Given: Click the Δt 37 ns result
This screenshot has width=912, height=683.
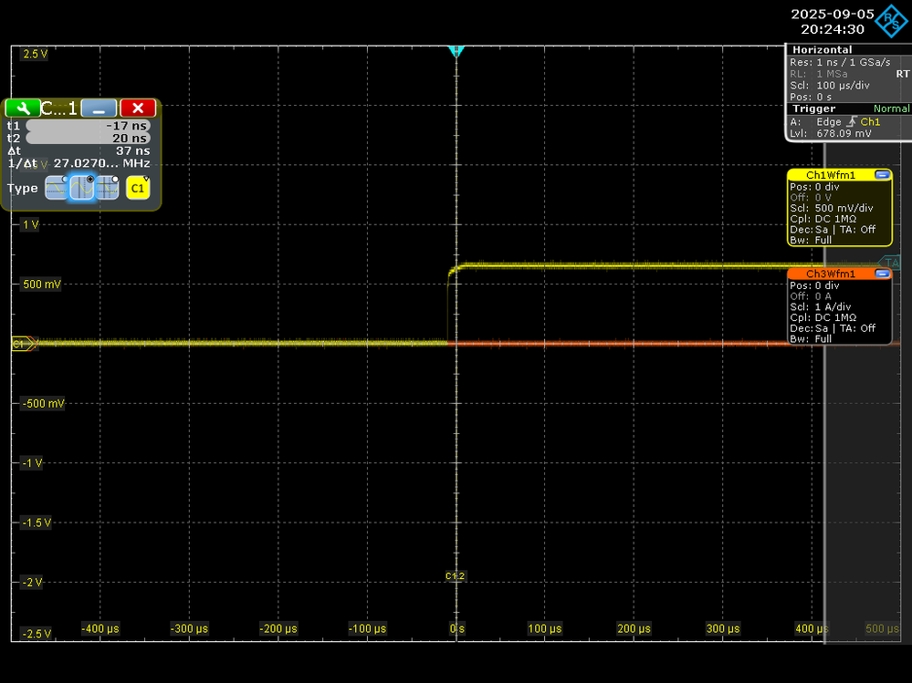Looking at the screenshot, I should click(132, 151).
